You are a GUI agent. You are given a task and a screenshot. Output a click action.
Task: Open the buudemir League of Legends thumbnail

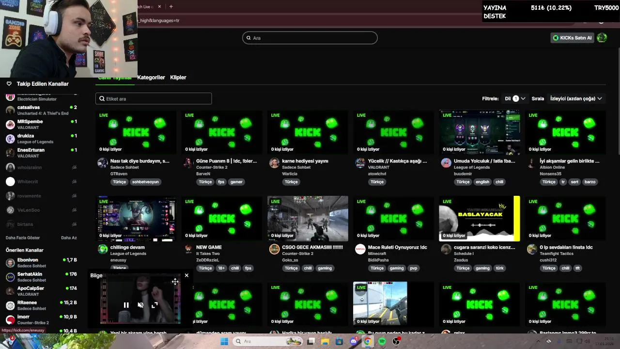(x=480, y=132)
